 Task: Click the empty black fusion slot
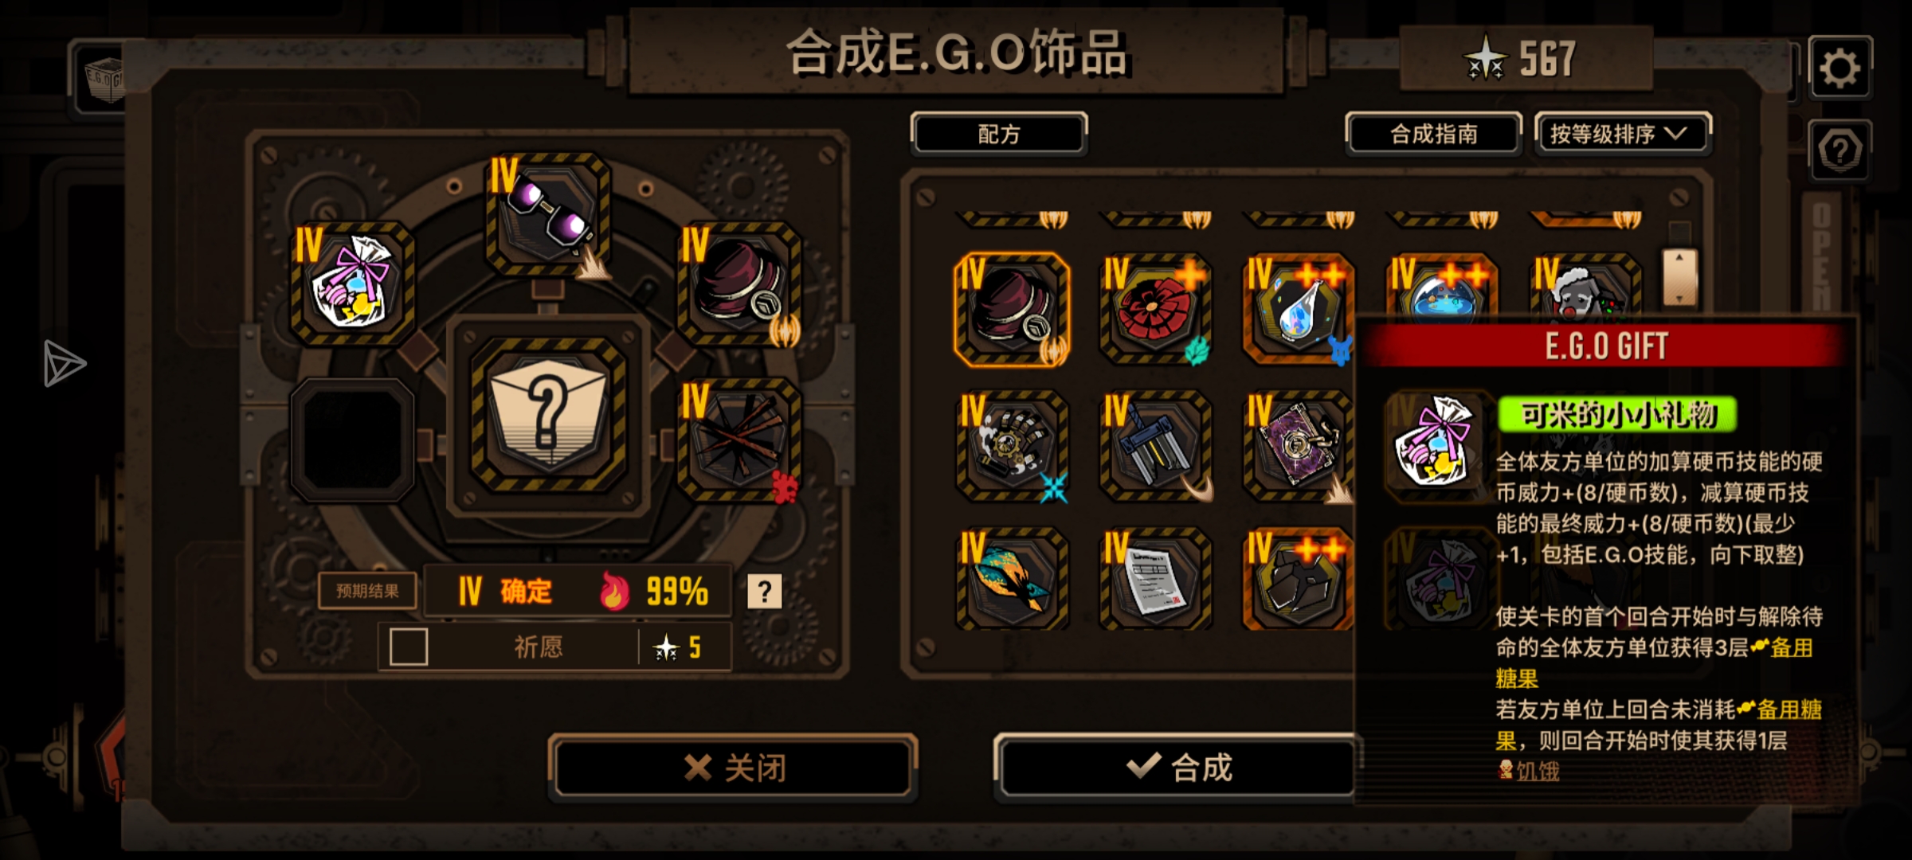(x=352, y=440)
